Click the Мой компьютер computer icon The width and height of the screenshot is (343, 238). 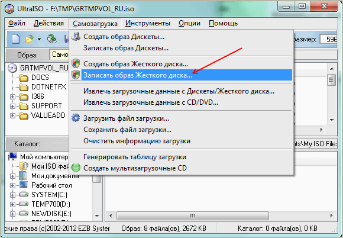pyautogui.click(x=12, y=156)
